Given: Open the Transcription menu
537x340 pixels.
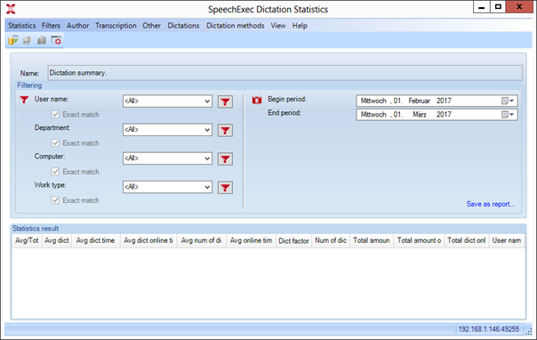Looking at the screenshot, I should [x=116, y=26].
